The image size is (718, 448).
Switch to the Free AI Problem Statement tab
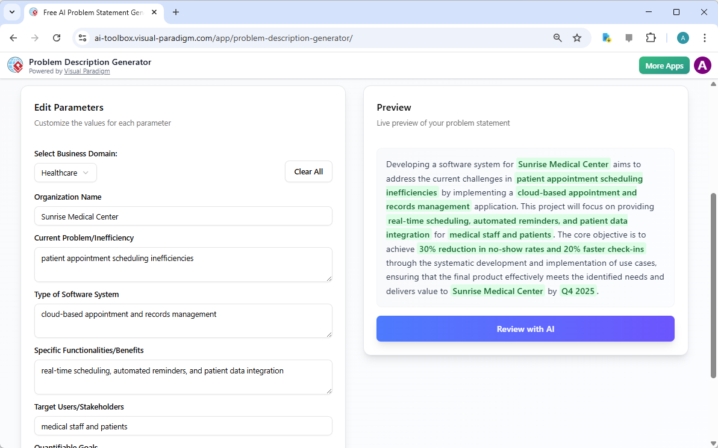click(x=90, y=12)
